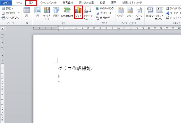Switch to the 校閲 tab
181x123 pixels.
[102, 3]
